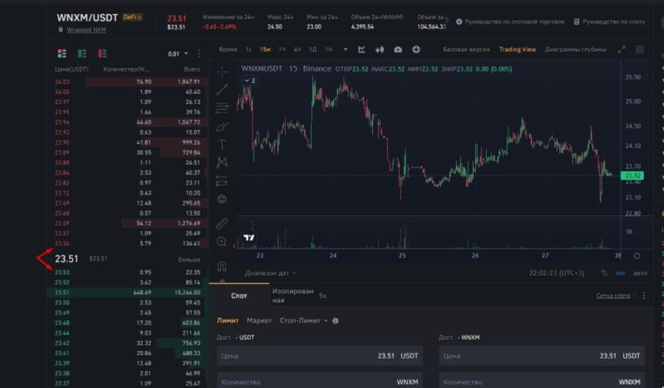Select the crosshair cursor tool

tap(222, 71)
